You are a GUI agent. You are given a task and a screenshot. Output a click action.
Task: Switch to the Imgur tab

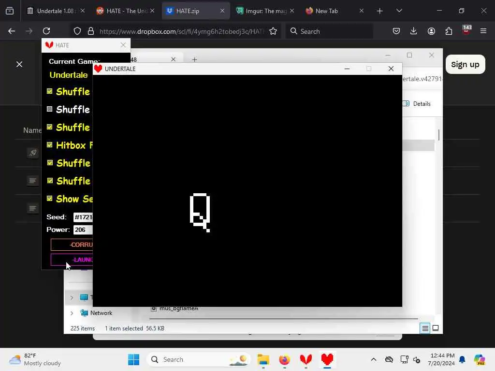tap(265, 11)
